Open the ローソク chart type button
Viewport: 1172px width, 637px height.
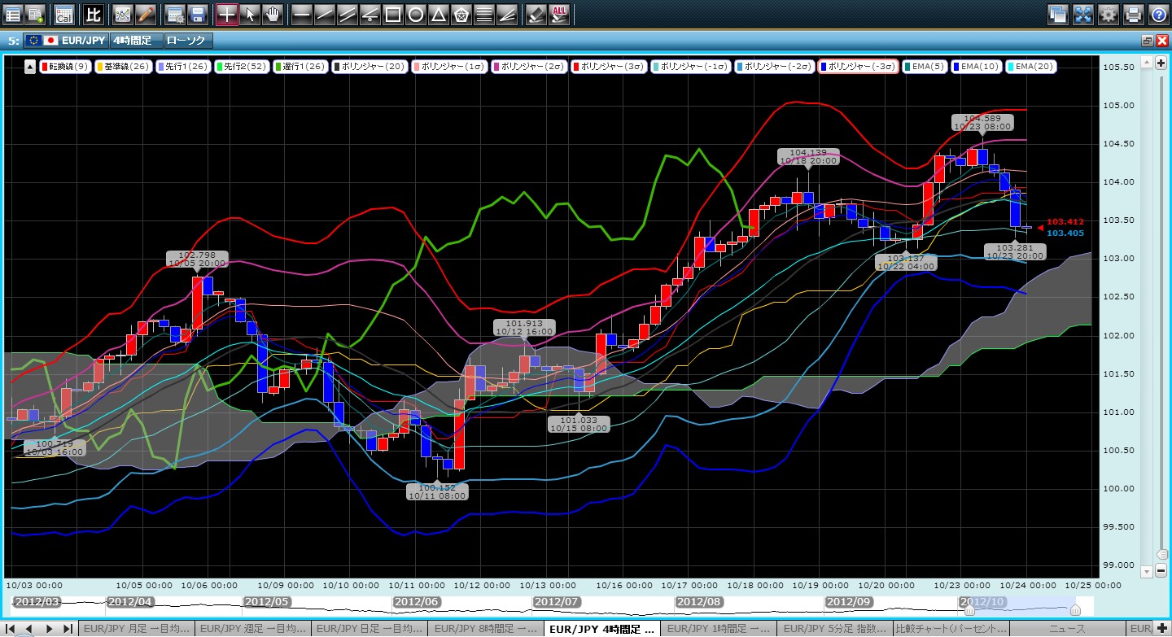click(187, 40)
